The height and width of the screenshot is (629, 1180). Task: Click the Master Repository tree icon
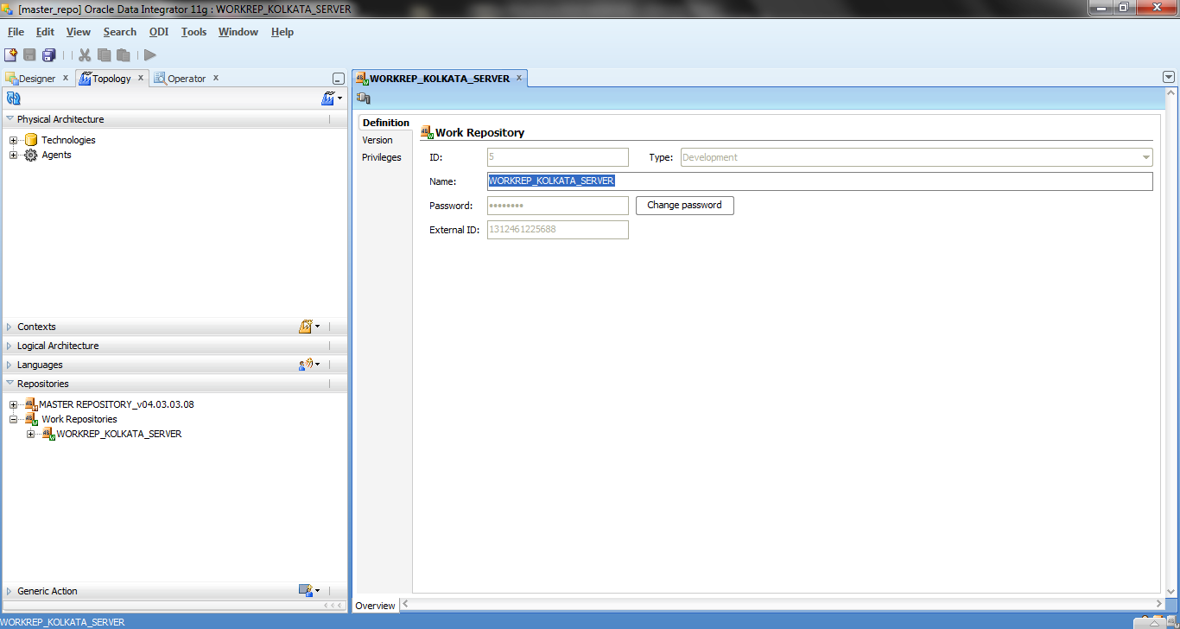point(31,404)
